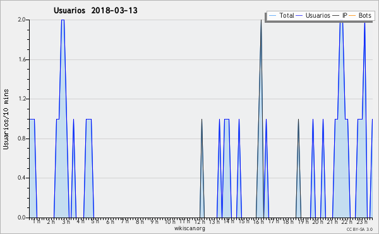Image resolution: width=379 pixels, height=234 pixels.
Task: Click the '20 h' x-axis label
Action: [x=318, y=221]
